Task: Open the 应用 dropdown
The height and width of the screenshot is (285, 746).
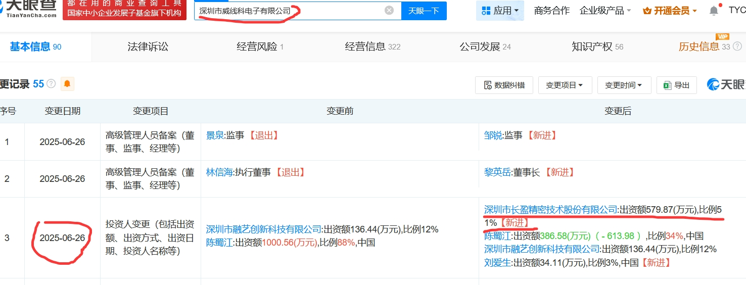Action: click(500, 11)
